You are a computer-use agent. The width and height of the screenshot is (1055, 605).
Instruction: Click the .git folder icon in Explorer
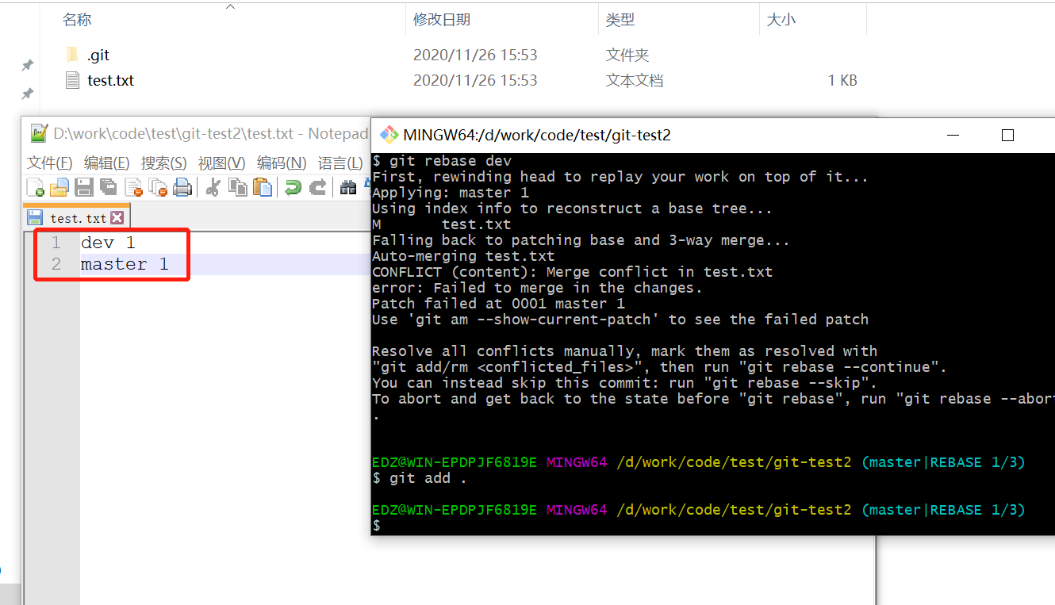72,55
